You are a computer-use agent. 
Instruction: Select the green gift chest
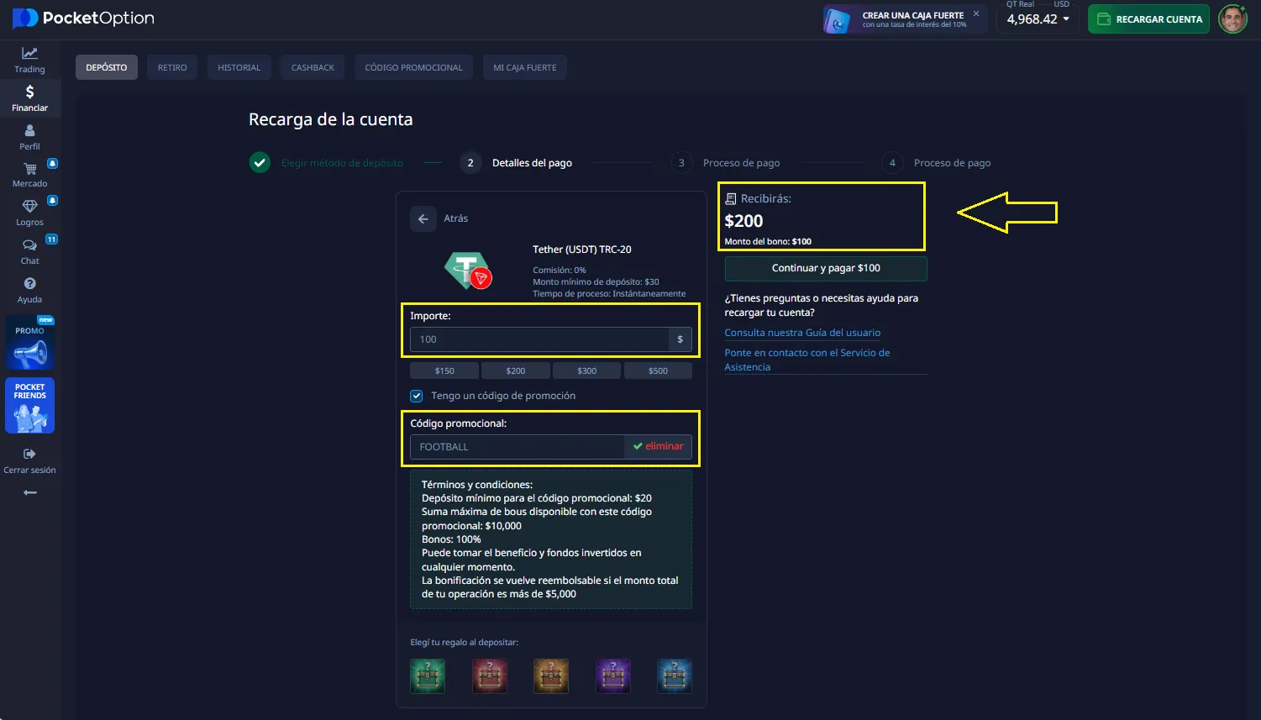coord(428,675)
